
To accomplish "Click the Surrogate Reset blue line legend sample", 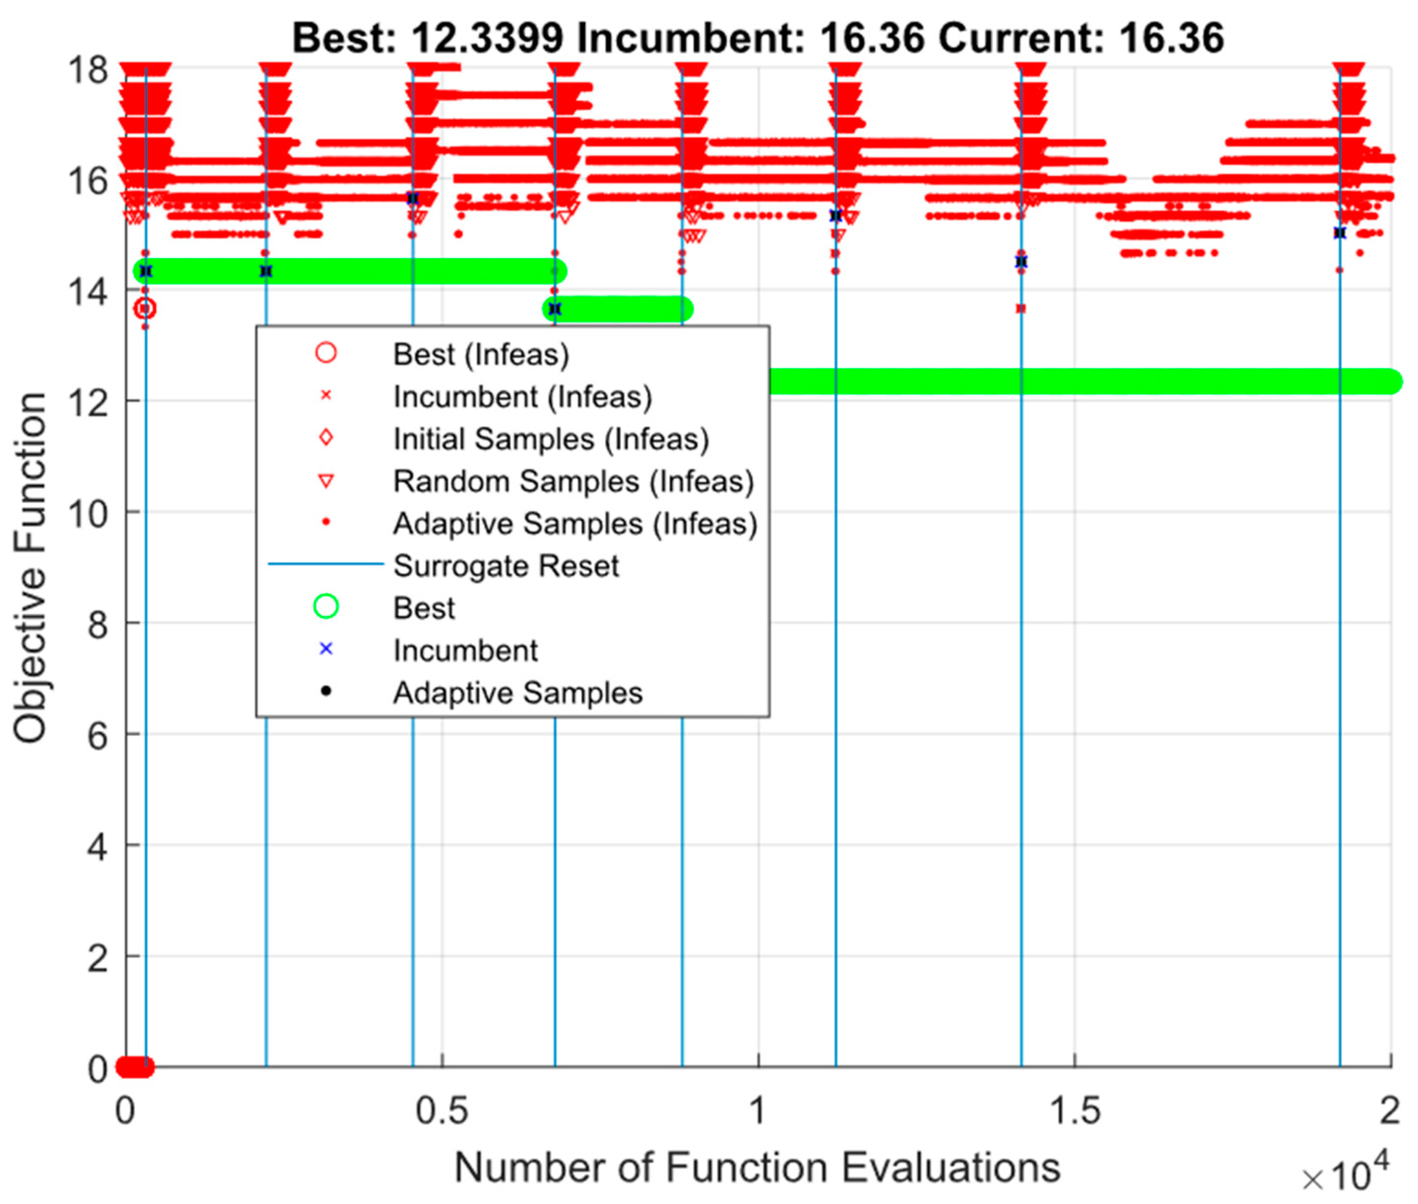I will tap(326, 564).
